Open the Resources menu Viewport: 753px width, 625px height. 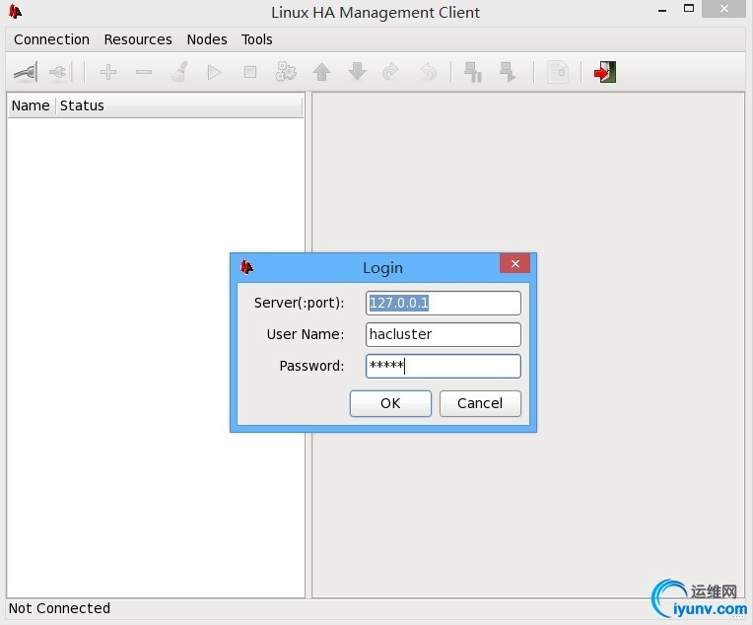[x=138, y=39]
